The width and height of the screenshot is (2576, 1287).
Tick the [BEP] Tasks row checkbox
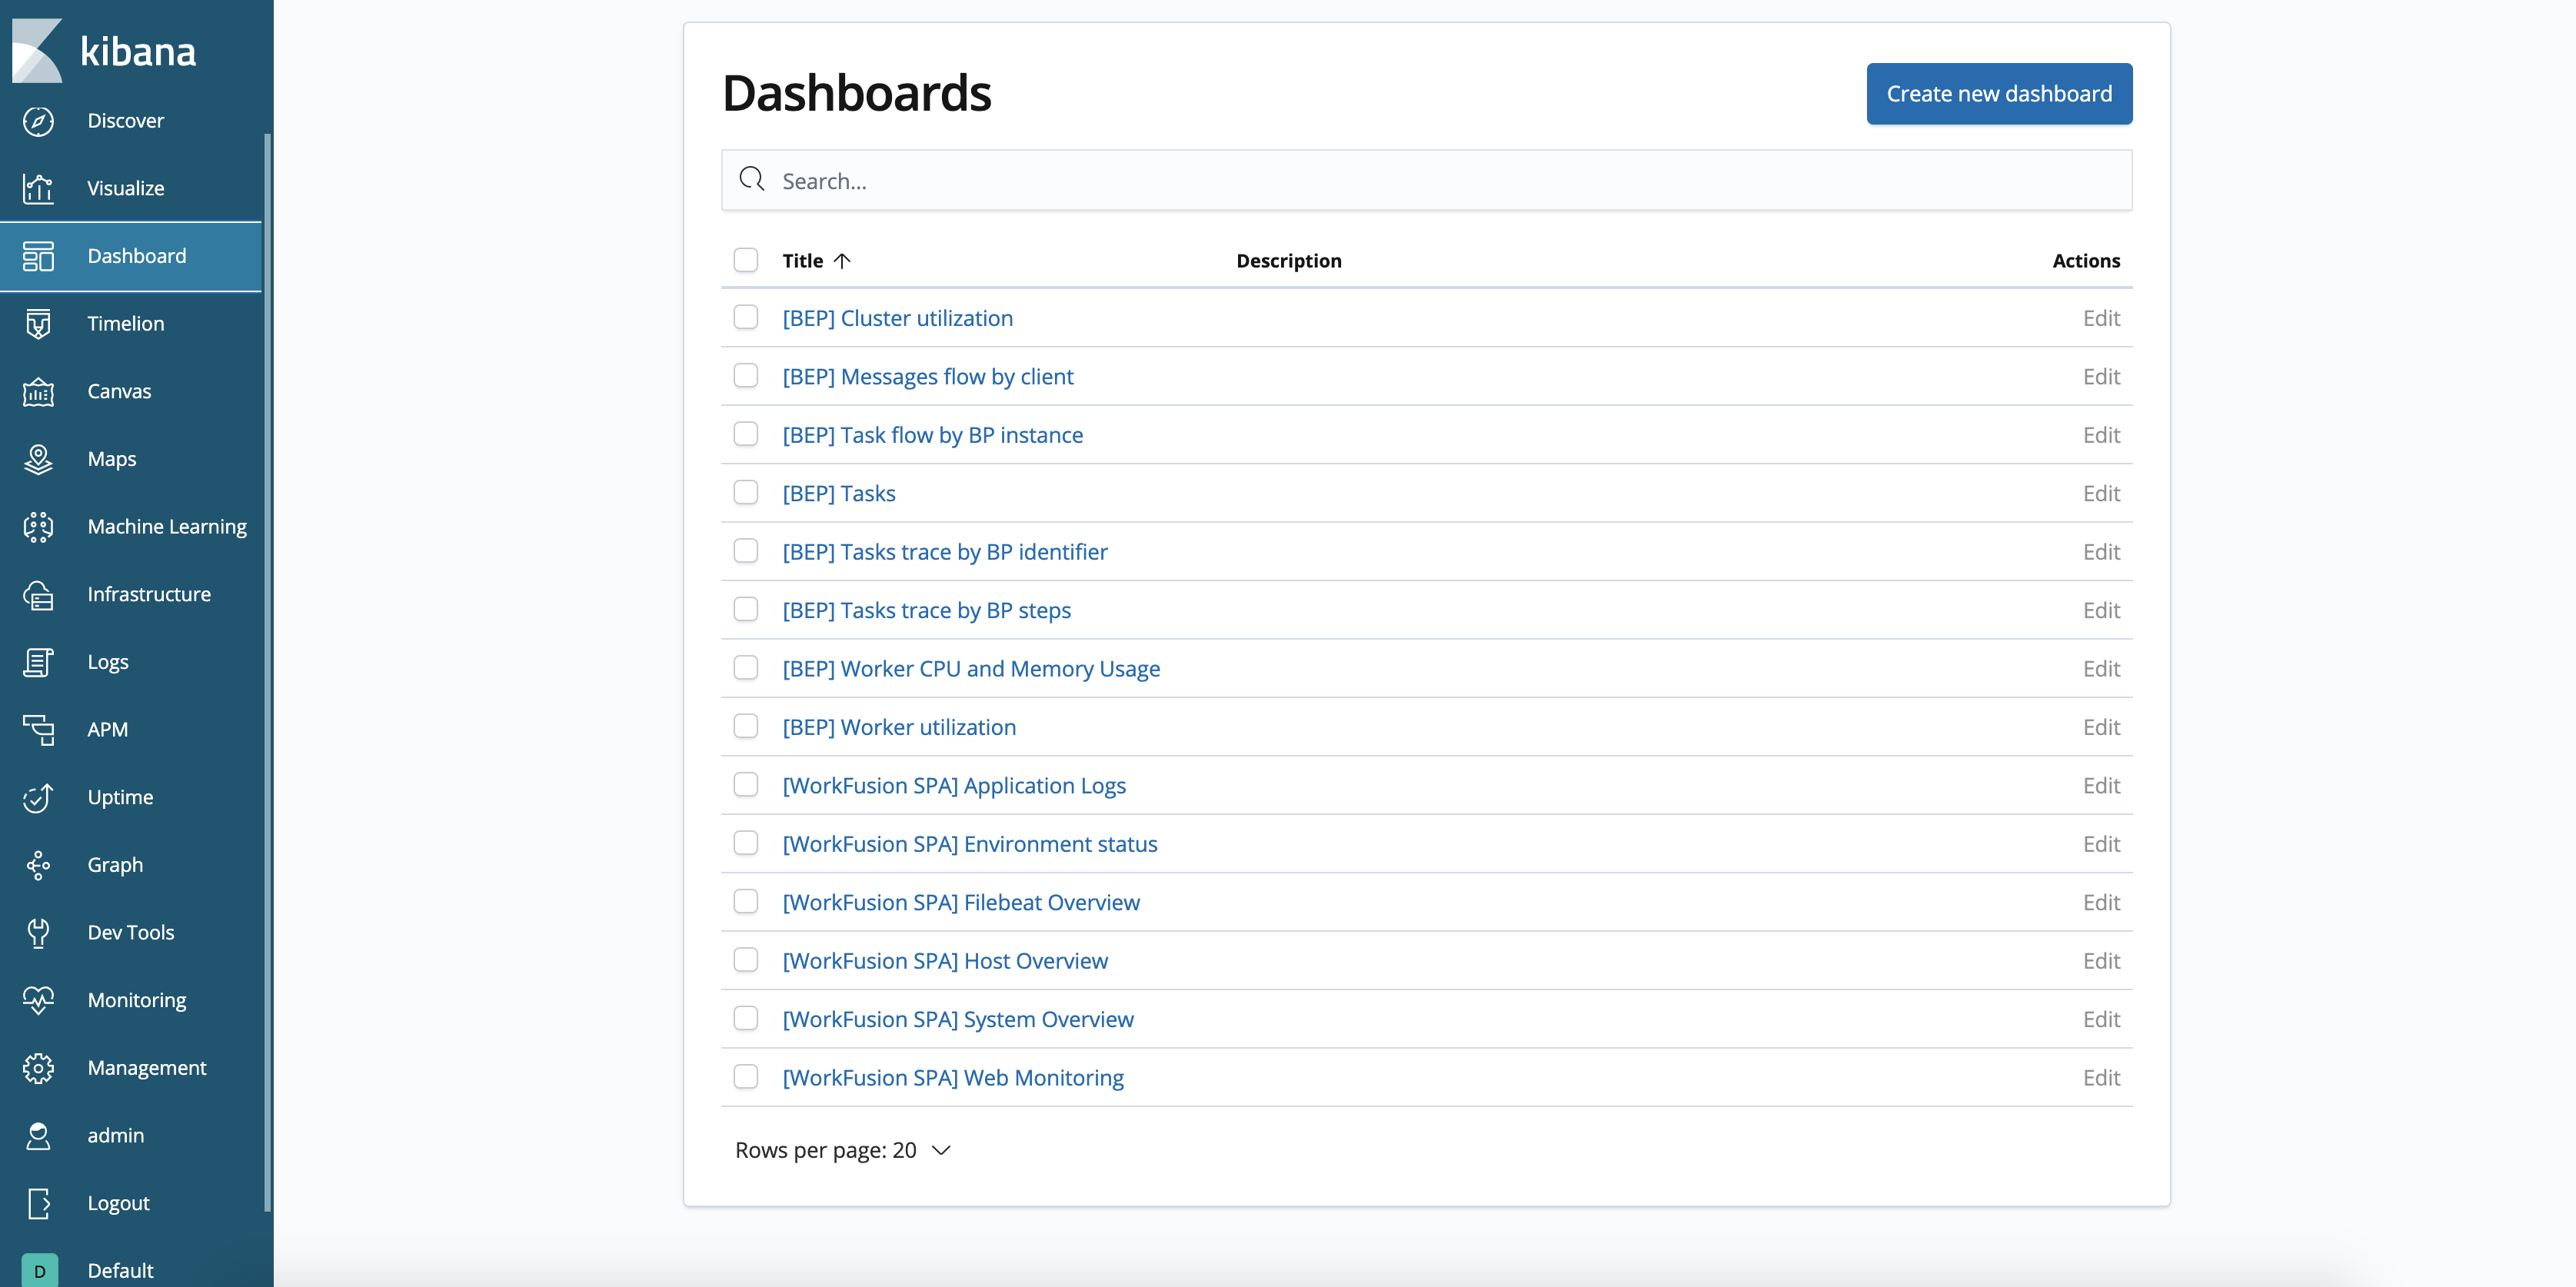746,492
